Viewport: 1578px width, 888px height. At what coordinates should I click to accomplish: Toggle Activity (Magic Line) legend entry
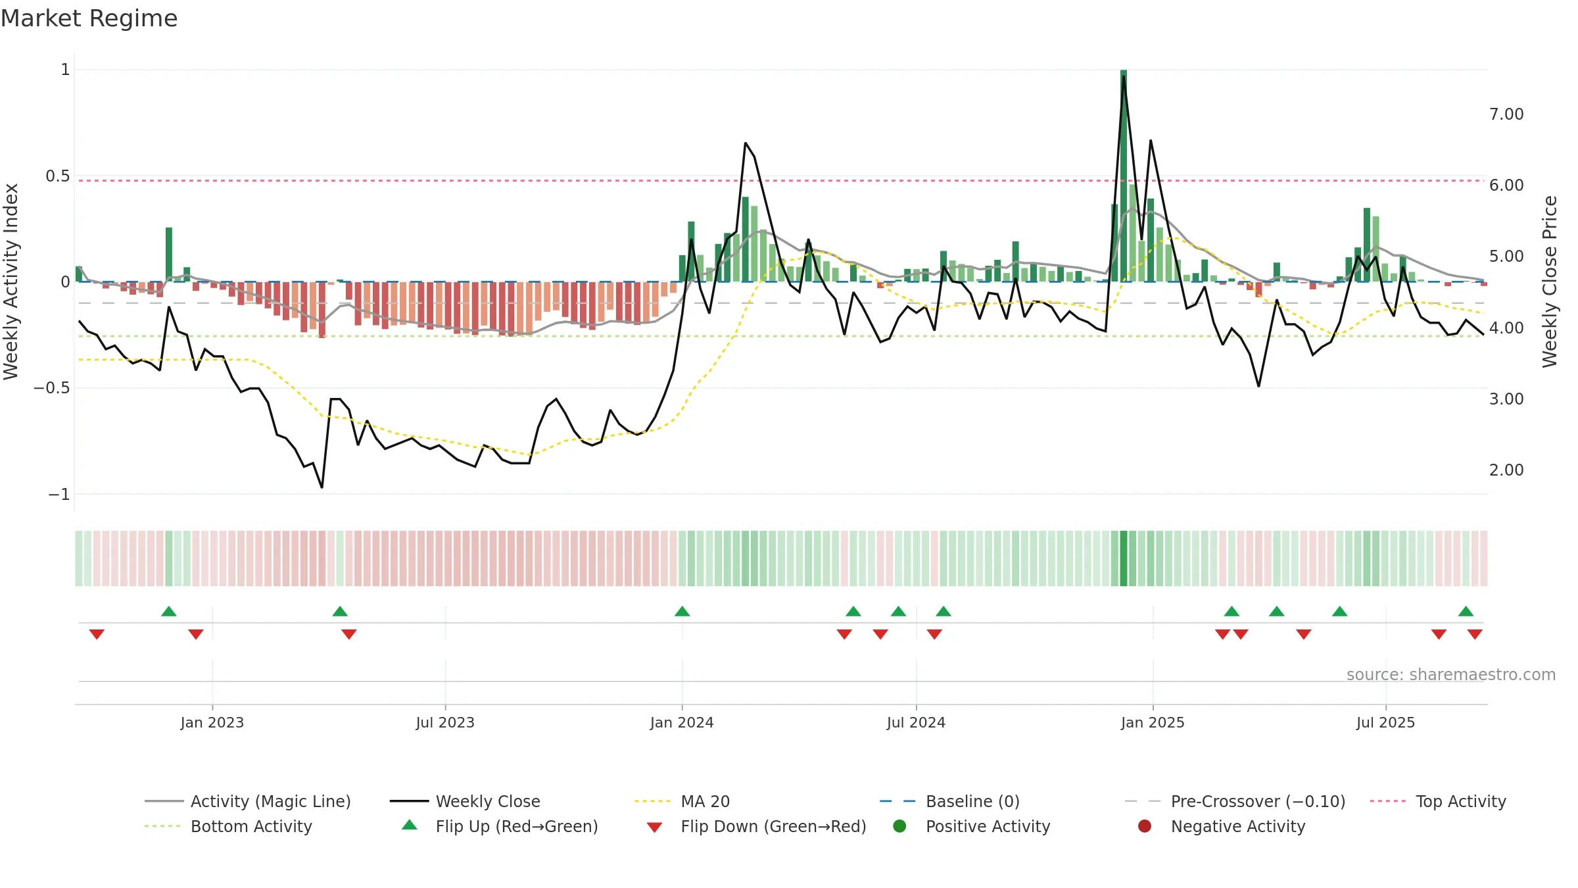point(247,801)
